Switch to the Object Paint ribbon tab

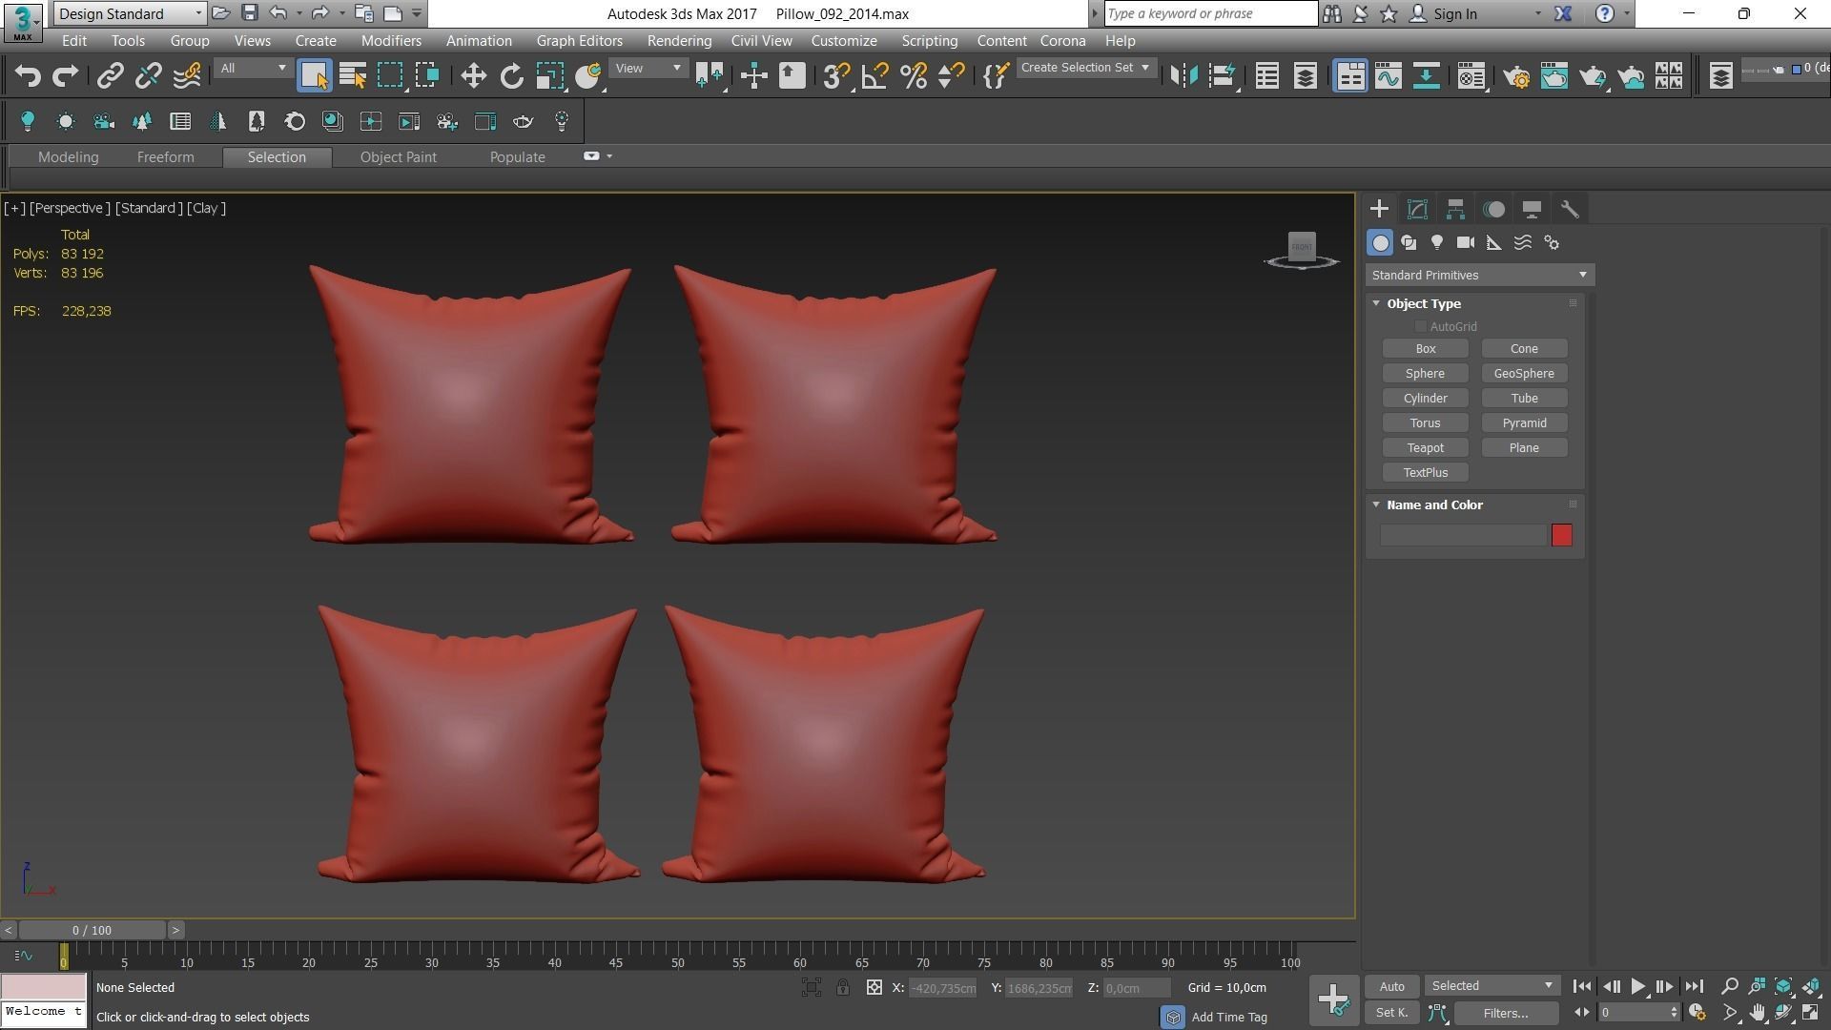(x=398, y=157)
